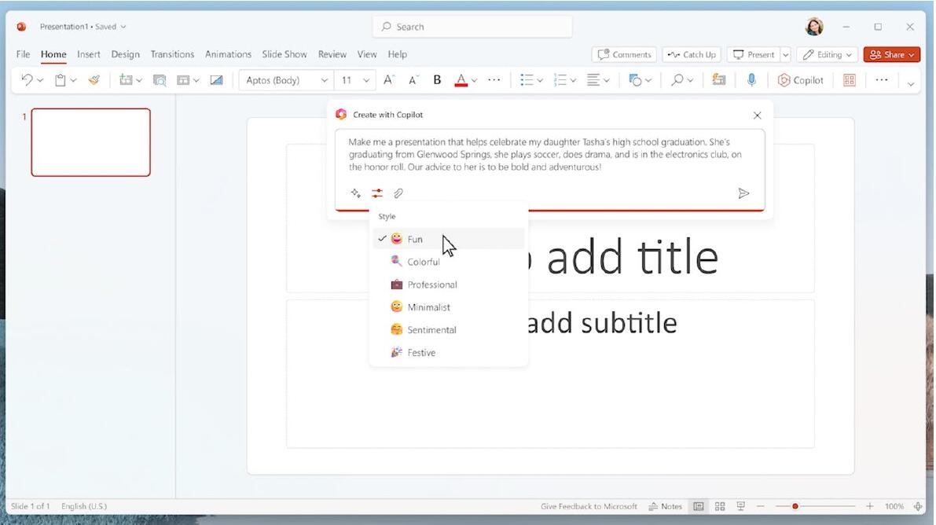Choose the Colorful style
This screenshot has height=525, width=936.
[x=449, y=262]
